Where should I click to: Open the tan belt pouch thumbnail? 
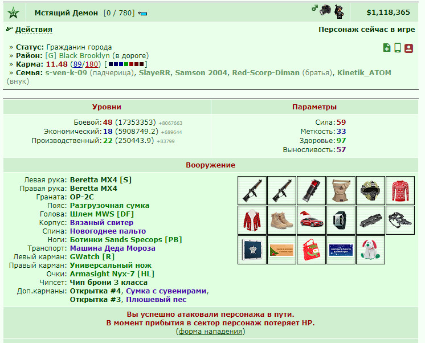click(x=341, y=191)
